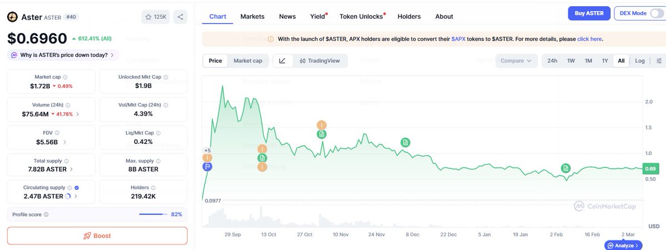Switch to the line chart icon
The width and height of the screenshot is (666, 250).
coord(282,61)
